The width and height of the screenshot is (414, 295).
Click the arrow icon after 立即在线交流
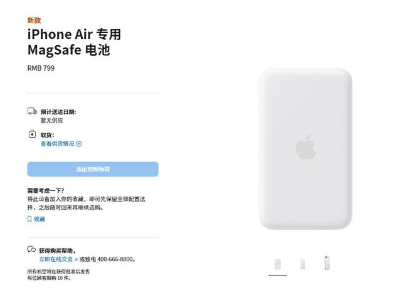pyautogui.click(x=76, y=259)
